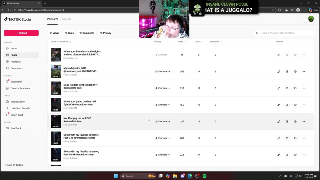320x180 pixels.
Task: Open Everyone dropdown on "Not that guy pal" row
Action: (163, 121)
